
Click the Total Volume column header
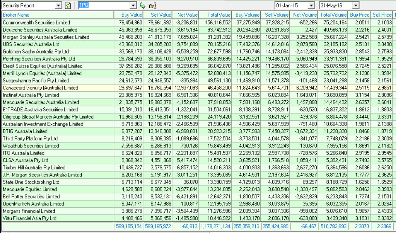(333, 15)
